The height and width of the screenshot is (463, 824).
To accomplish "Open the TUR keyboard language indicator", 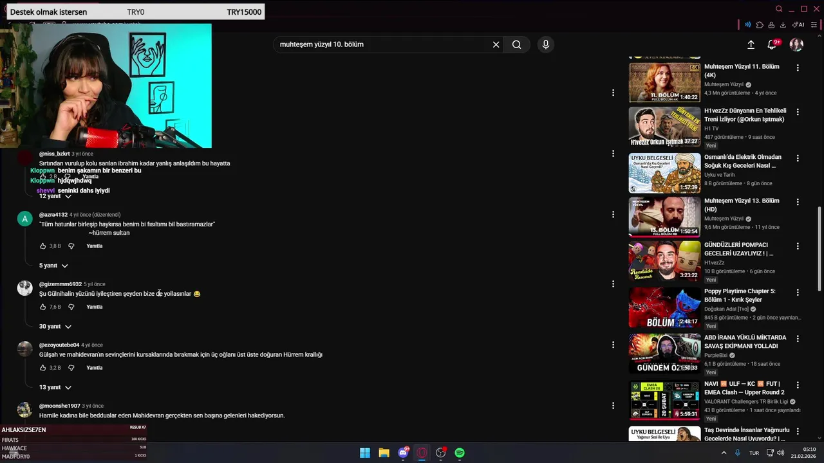I will [x=754, y=453].
